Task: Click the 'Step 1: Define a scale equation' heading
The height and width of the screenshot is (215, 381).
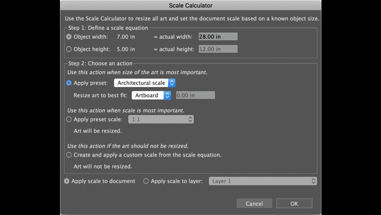Action: click(108, 28)
